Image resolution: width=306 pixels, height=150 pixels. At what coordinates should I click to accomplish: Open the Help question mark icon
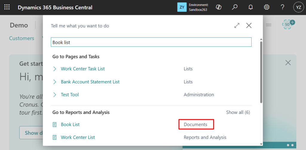pos(282,7)
